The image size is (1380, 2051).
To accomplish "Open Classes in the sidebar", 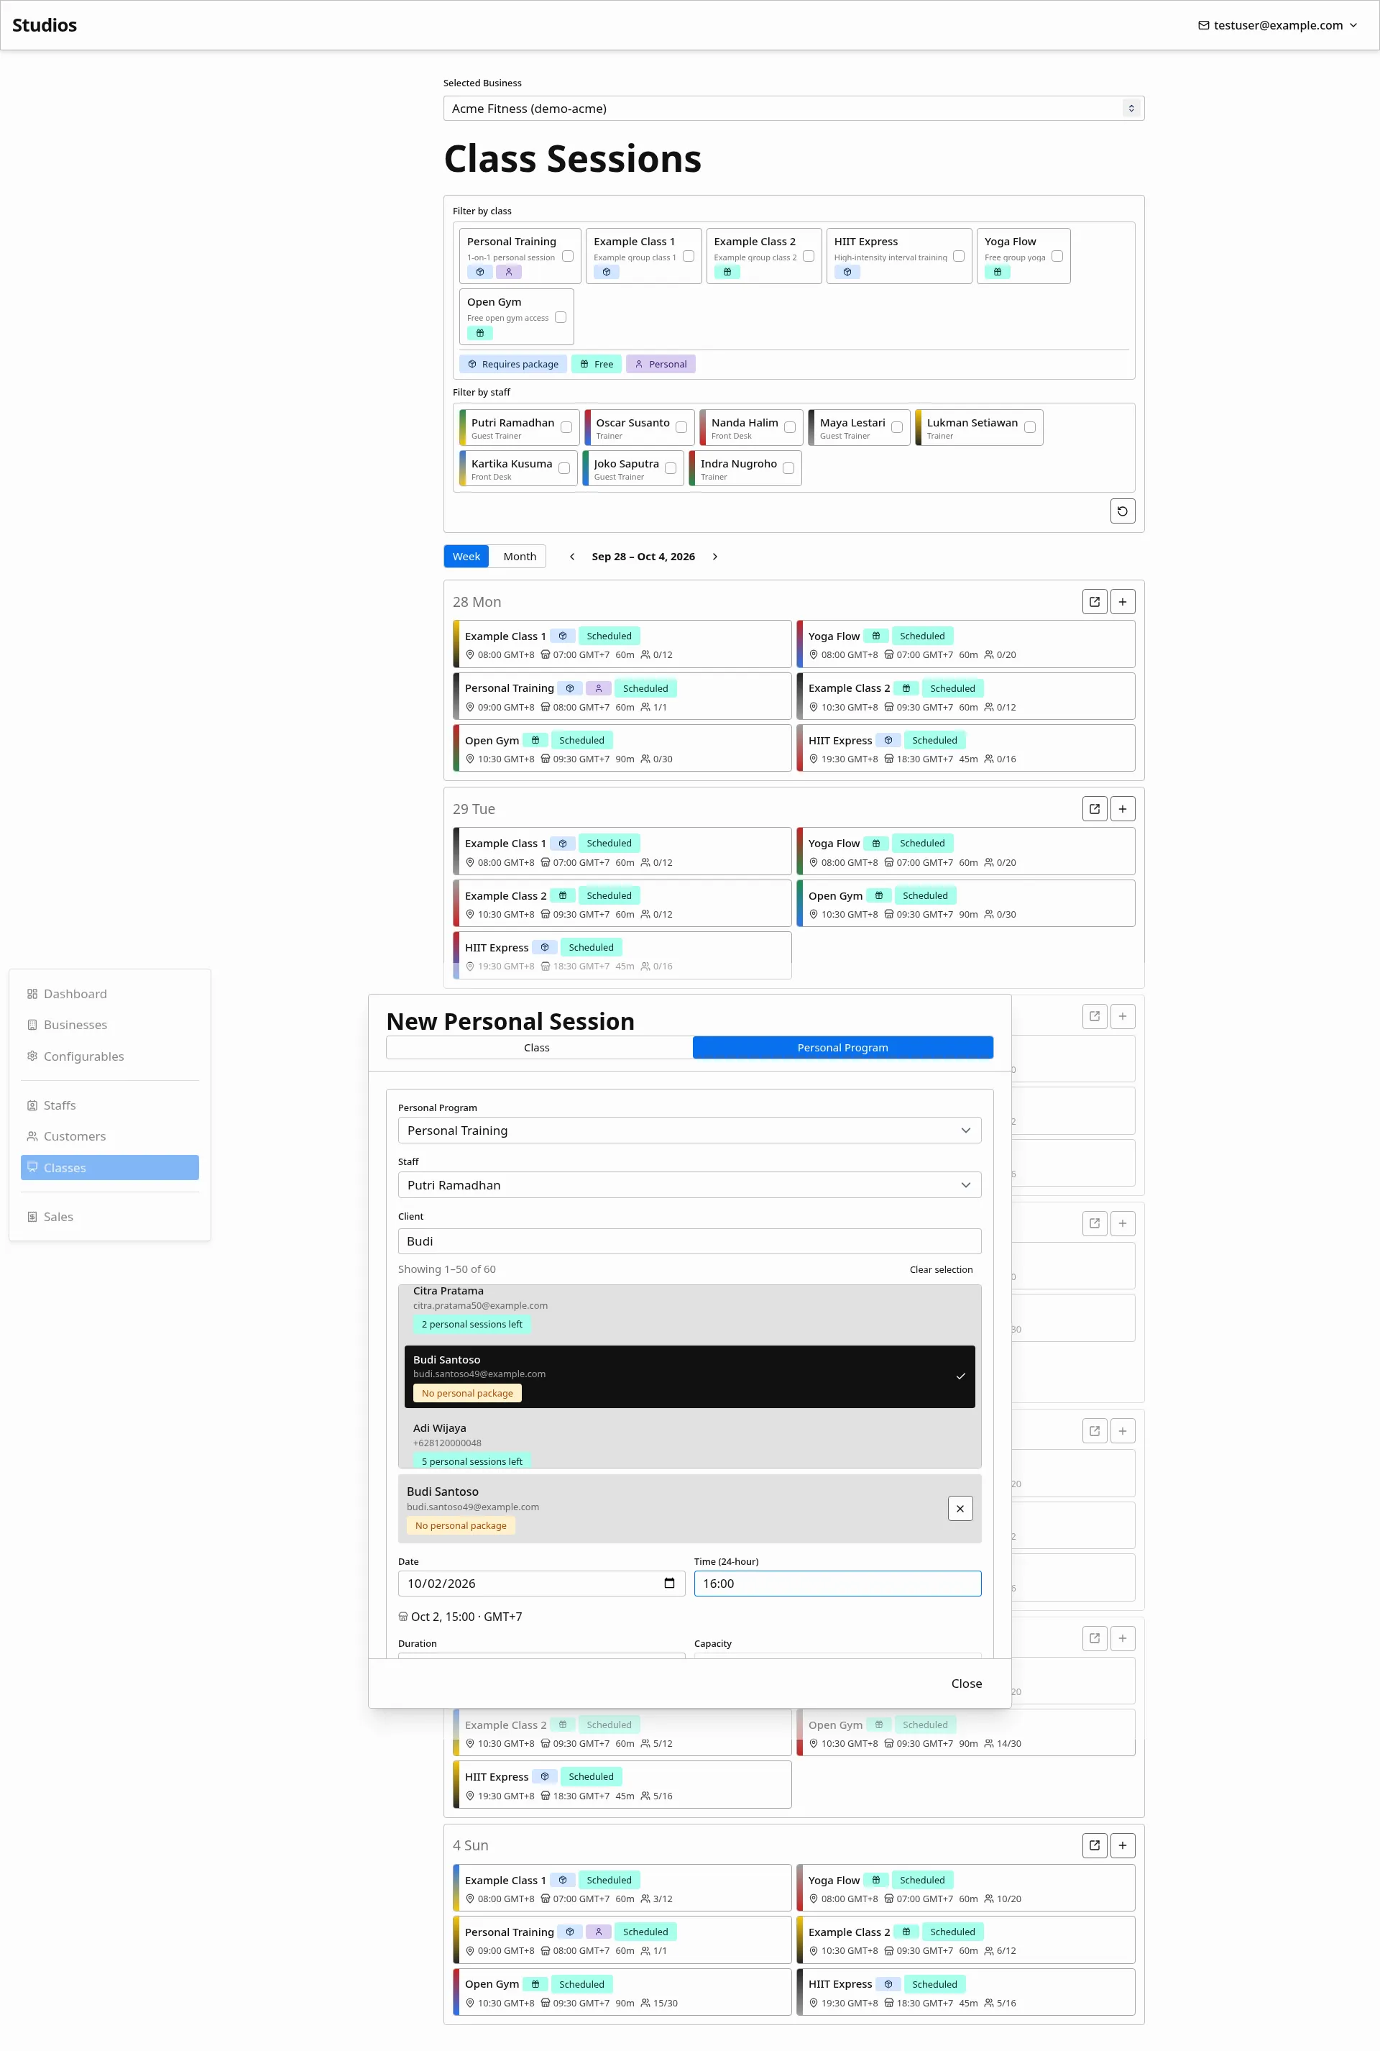I will (110, 1168).
